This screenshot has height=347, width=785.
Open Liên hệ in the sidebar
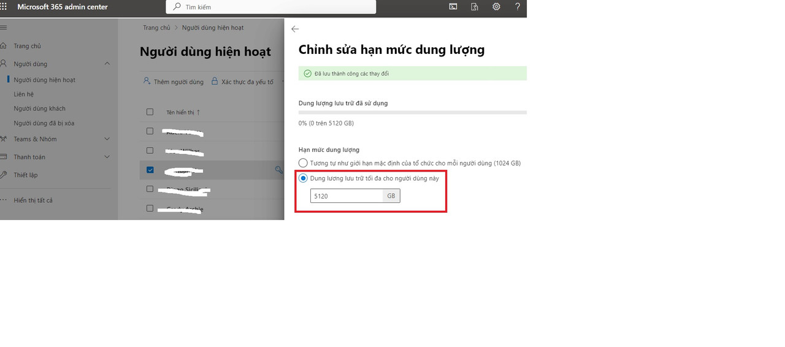(x=24, y=94)
